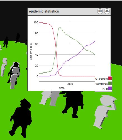Click the 2000 time axis tick label
This screenshot has width=122, height=140.
70,84
